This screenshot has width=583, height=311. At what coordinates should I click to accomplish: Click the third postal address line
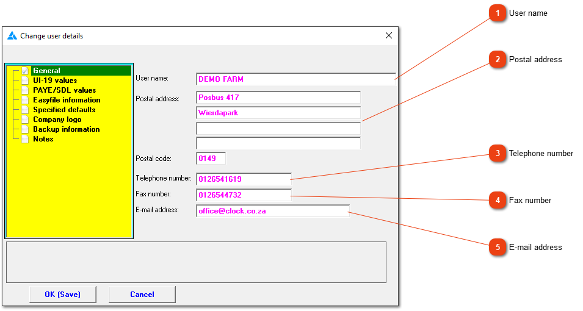tap(278, 128)
